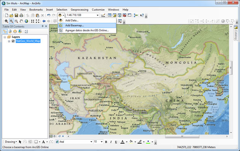This screenshot has width=240, height=151.
Task: Open the Geoprocessing menu
Action: coord(79,10)
